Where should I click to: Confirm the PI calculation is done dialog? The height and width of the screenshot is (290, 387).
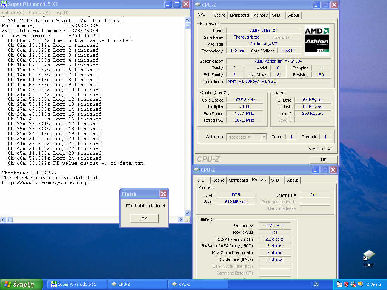point(144,219)
